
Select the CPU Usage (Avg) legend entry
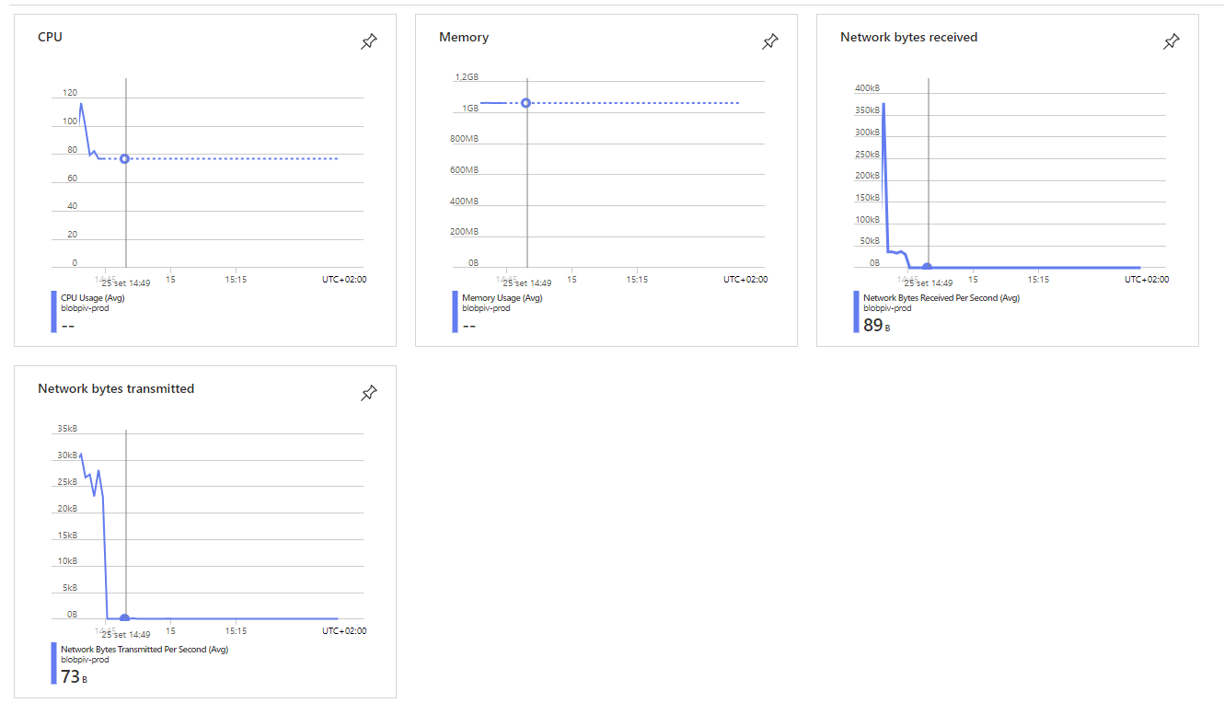(91, 298)
